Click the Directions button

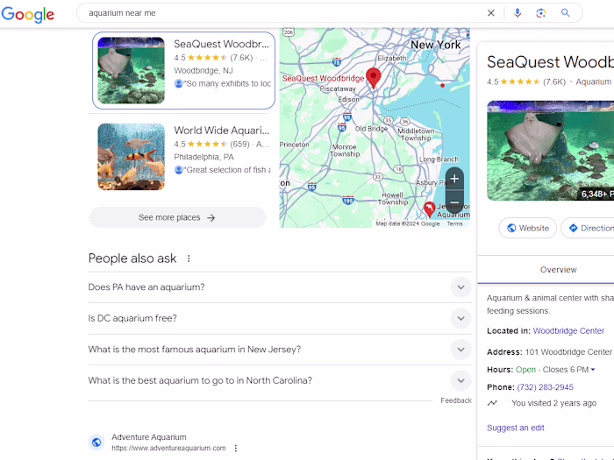(589, 228)
